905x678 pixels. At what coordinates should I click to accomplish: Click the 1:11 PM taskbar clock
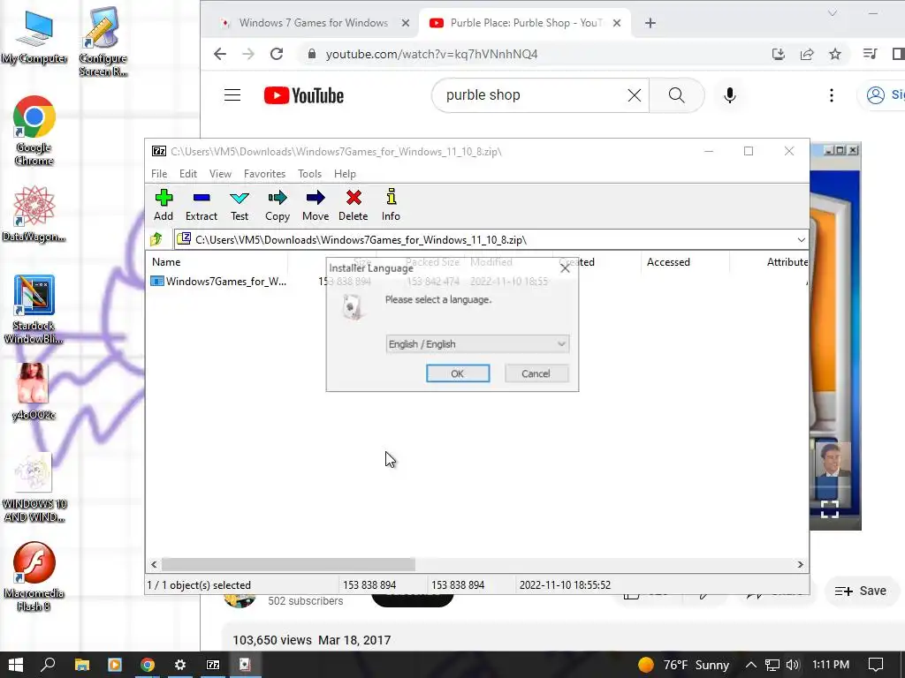(x=831, y=665)
